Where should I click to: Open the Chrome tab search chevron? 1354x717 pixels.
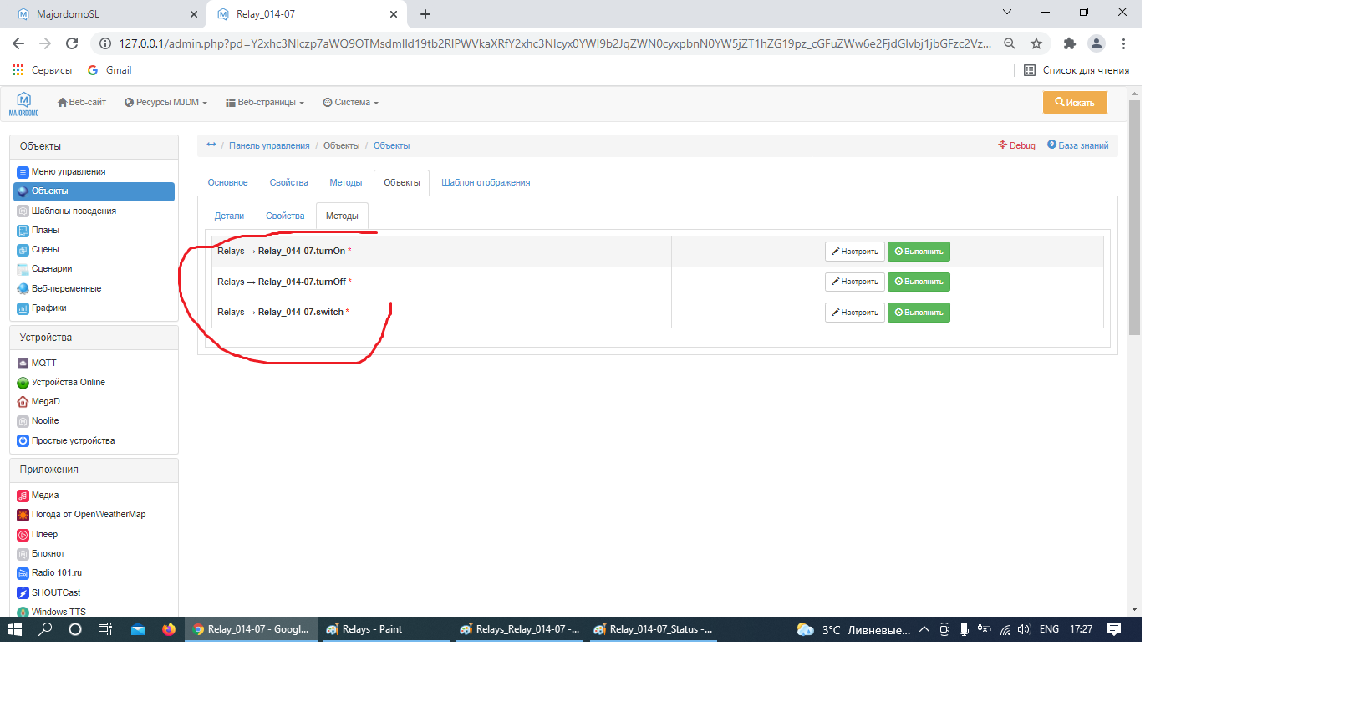1007,13
